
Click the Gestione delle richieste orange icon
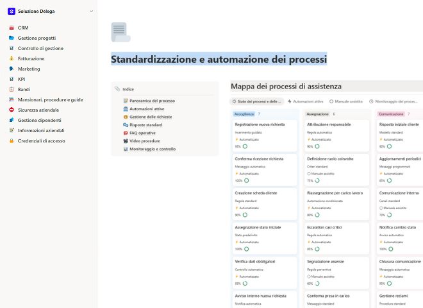pyautogui.click(x=126, y=117)
